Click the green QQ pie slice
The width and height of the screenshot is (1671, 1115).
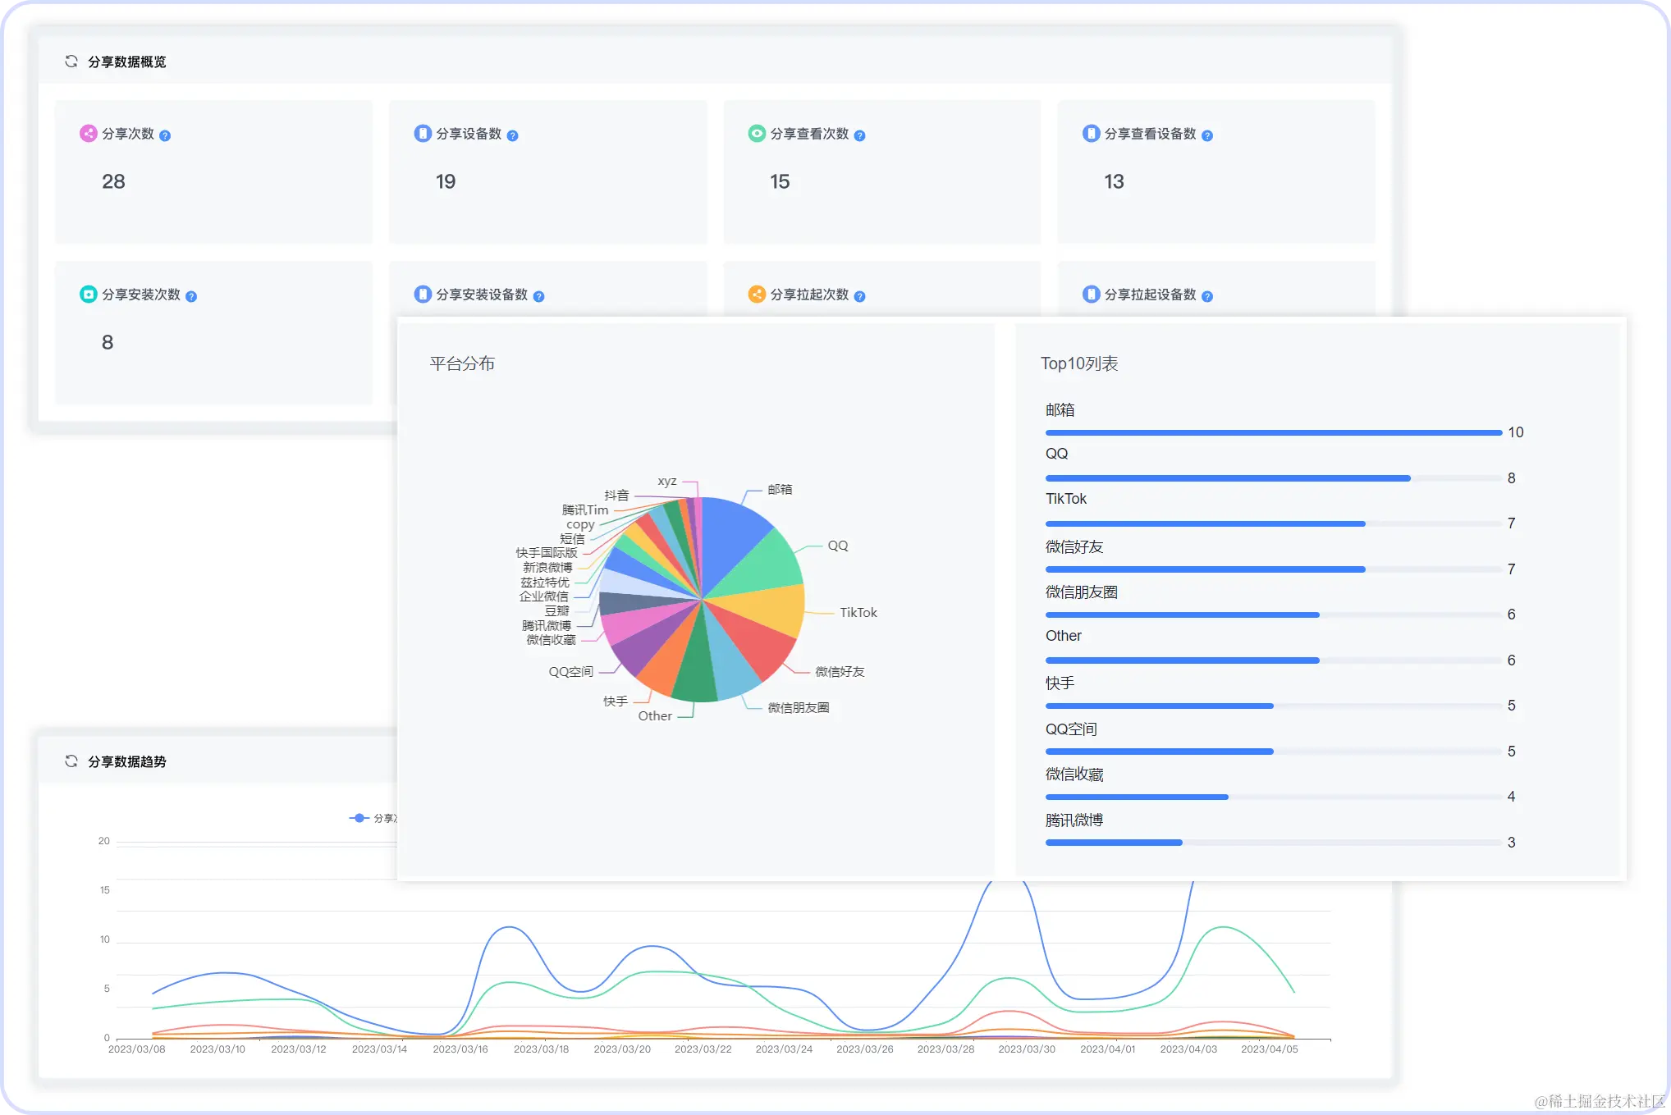[x=767, y=566]
